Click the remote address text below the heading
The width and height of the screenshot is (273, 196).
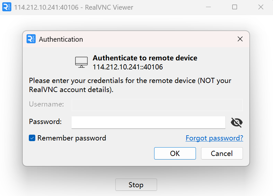(x=128, y=67)
